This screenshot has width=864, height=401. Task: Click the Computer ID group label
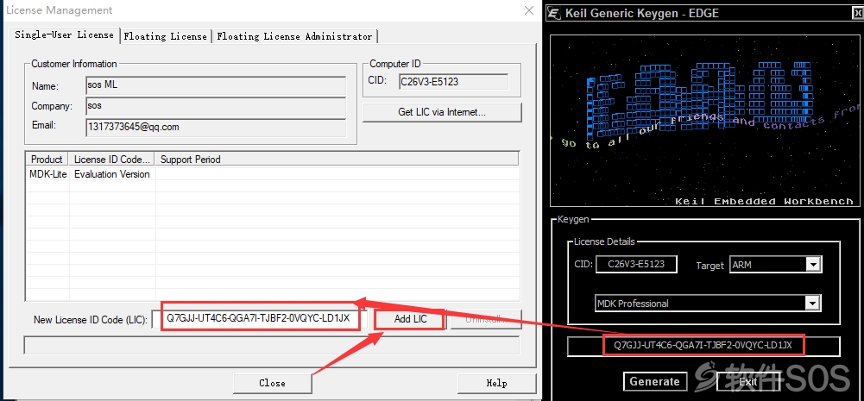pos(395,64)
